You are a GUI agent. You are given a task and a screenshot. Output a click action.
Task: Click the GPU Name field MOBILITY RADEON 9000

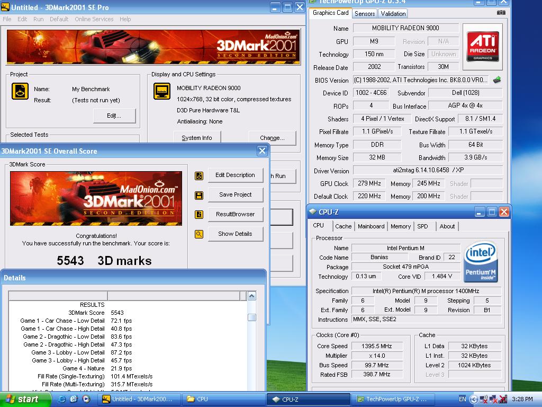point(405,28)
